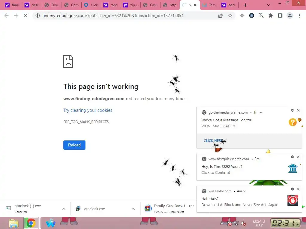Open Chrome's three-dot menu

[299, 16]
